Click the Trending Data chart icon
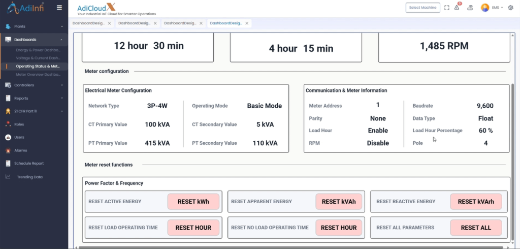The width and height of the screenshot is (520, 249). 8,177
